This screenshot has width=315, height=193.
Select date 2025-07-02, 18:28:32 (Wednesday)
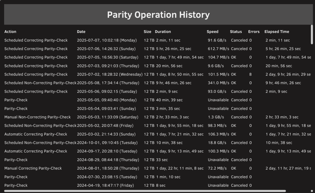(110, 74)
